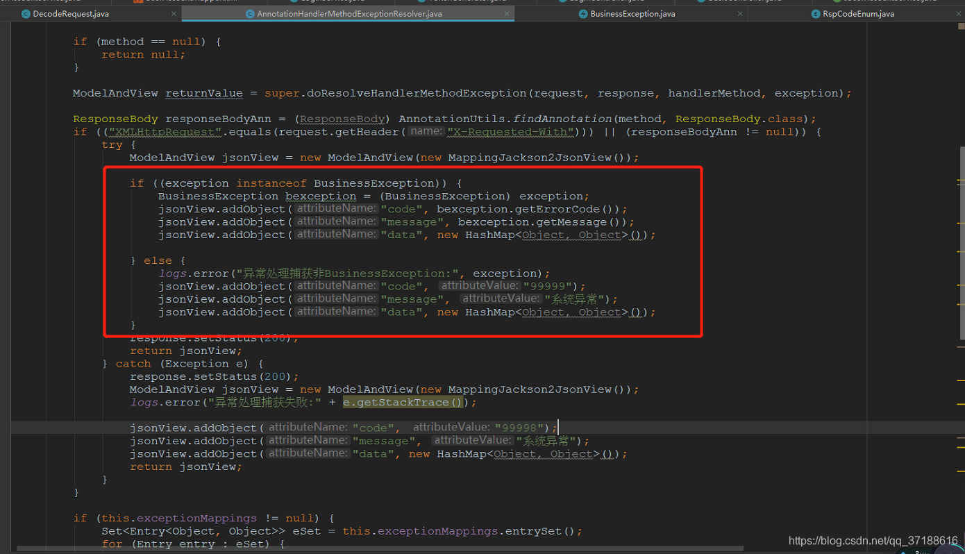The height and width of the screenshot is (554, 965).
Task: Open the BusinessException.java tab
Action: (x=632, y=13)
